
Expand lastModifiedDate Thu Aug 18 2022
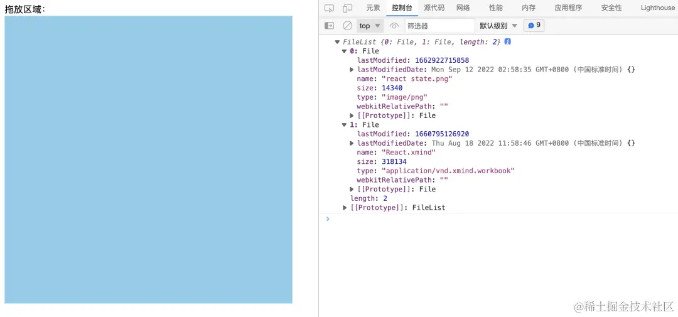[x=352, y=142]
